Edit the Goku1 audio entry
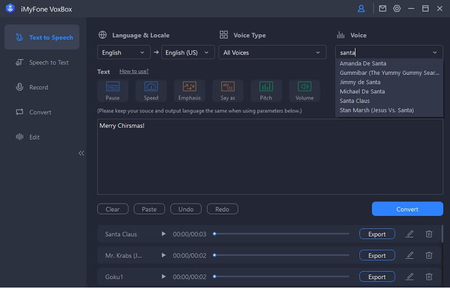Screen dimensions: 450x288 pos(409,277)
